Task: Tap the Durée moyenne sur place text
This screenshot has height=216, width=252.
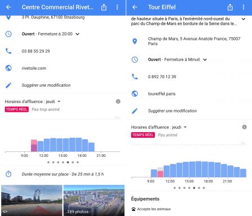Action: click(x=62, y=174)
